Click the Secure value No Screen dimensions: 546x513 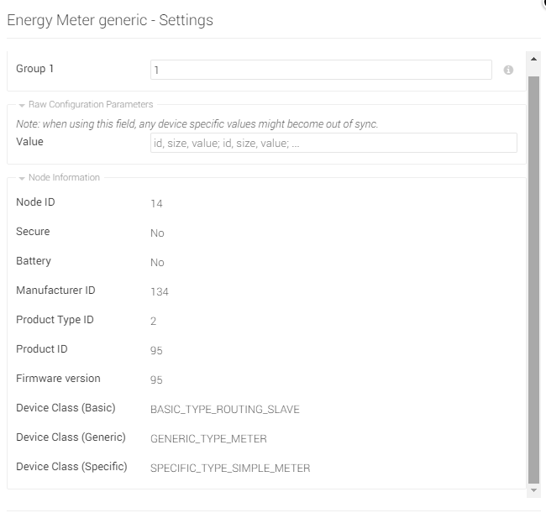click(x=157, y=233)
